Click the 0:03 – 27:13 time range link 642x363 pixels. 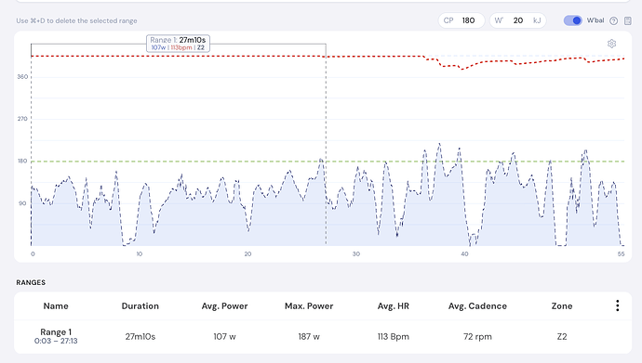pyautogui.click(x=56, y=341)
